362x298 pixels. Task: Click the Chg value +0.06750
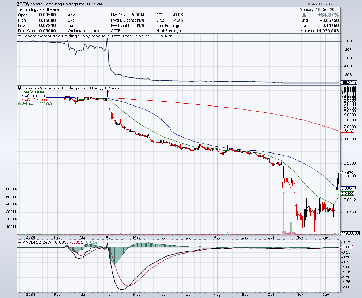point(329,20)
